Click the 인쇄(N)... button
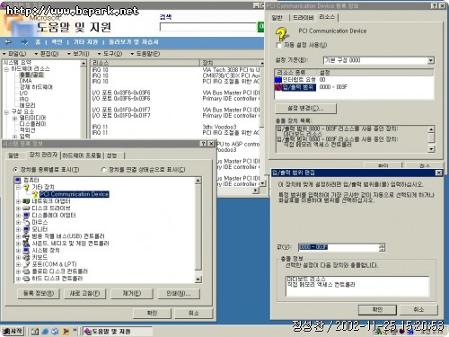 tap(179, 293)
